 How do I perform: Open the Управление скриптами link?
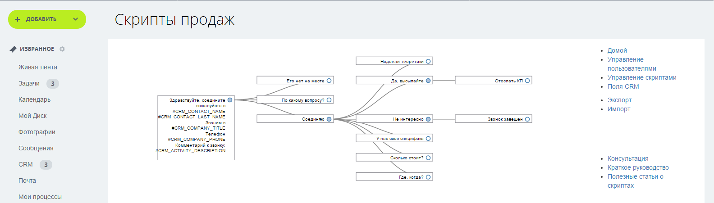click(642, 77)
